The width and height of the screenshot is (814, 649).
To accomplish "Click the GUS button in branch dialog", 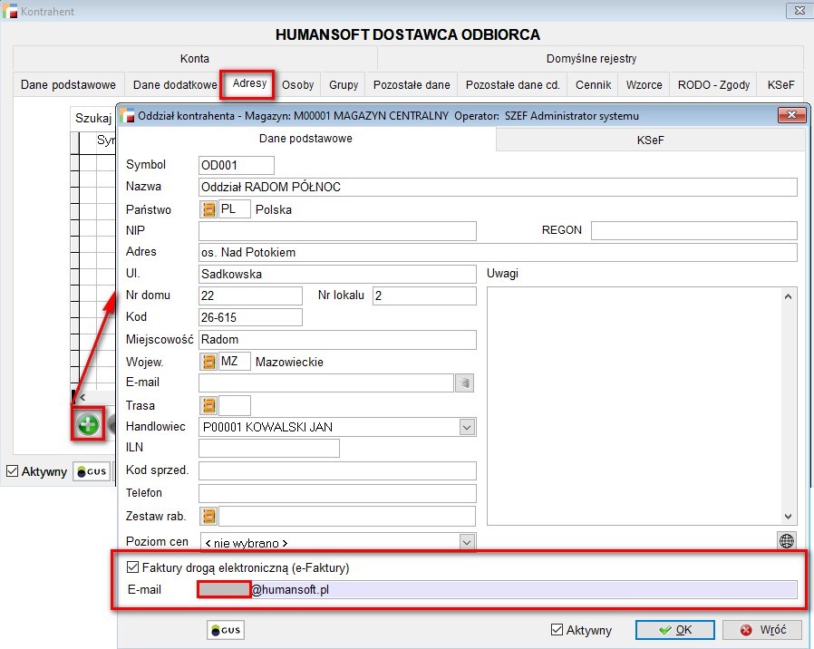I will click(226, 630).
